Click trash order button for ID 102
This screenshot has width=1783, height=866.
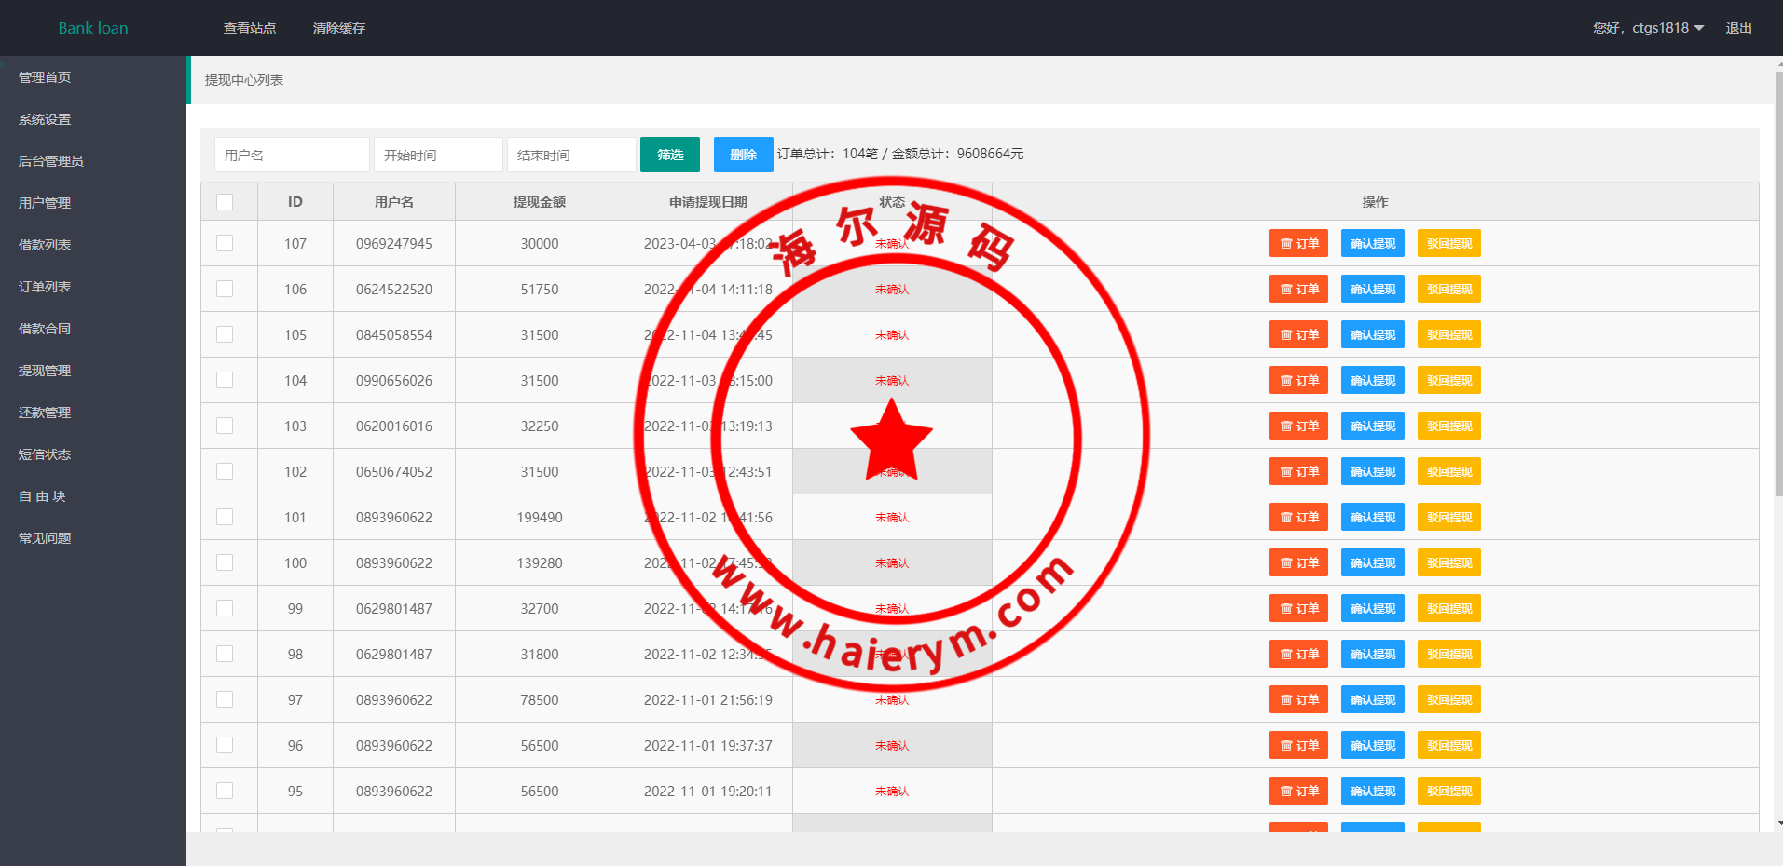coord(1298,472)
